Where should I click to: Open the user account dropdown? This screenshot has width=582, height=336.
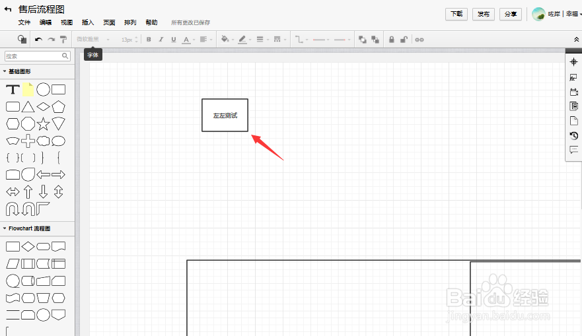pyautogui.click(x=557, y=14)
